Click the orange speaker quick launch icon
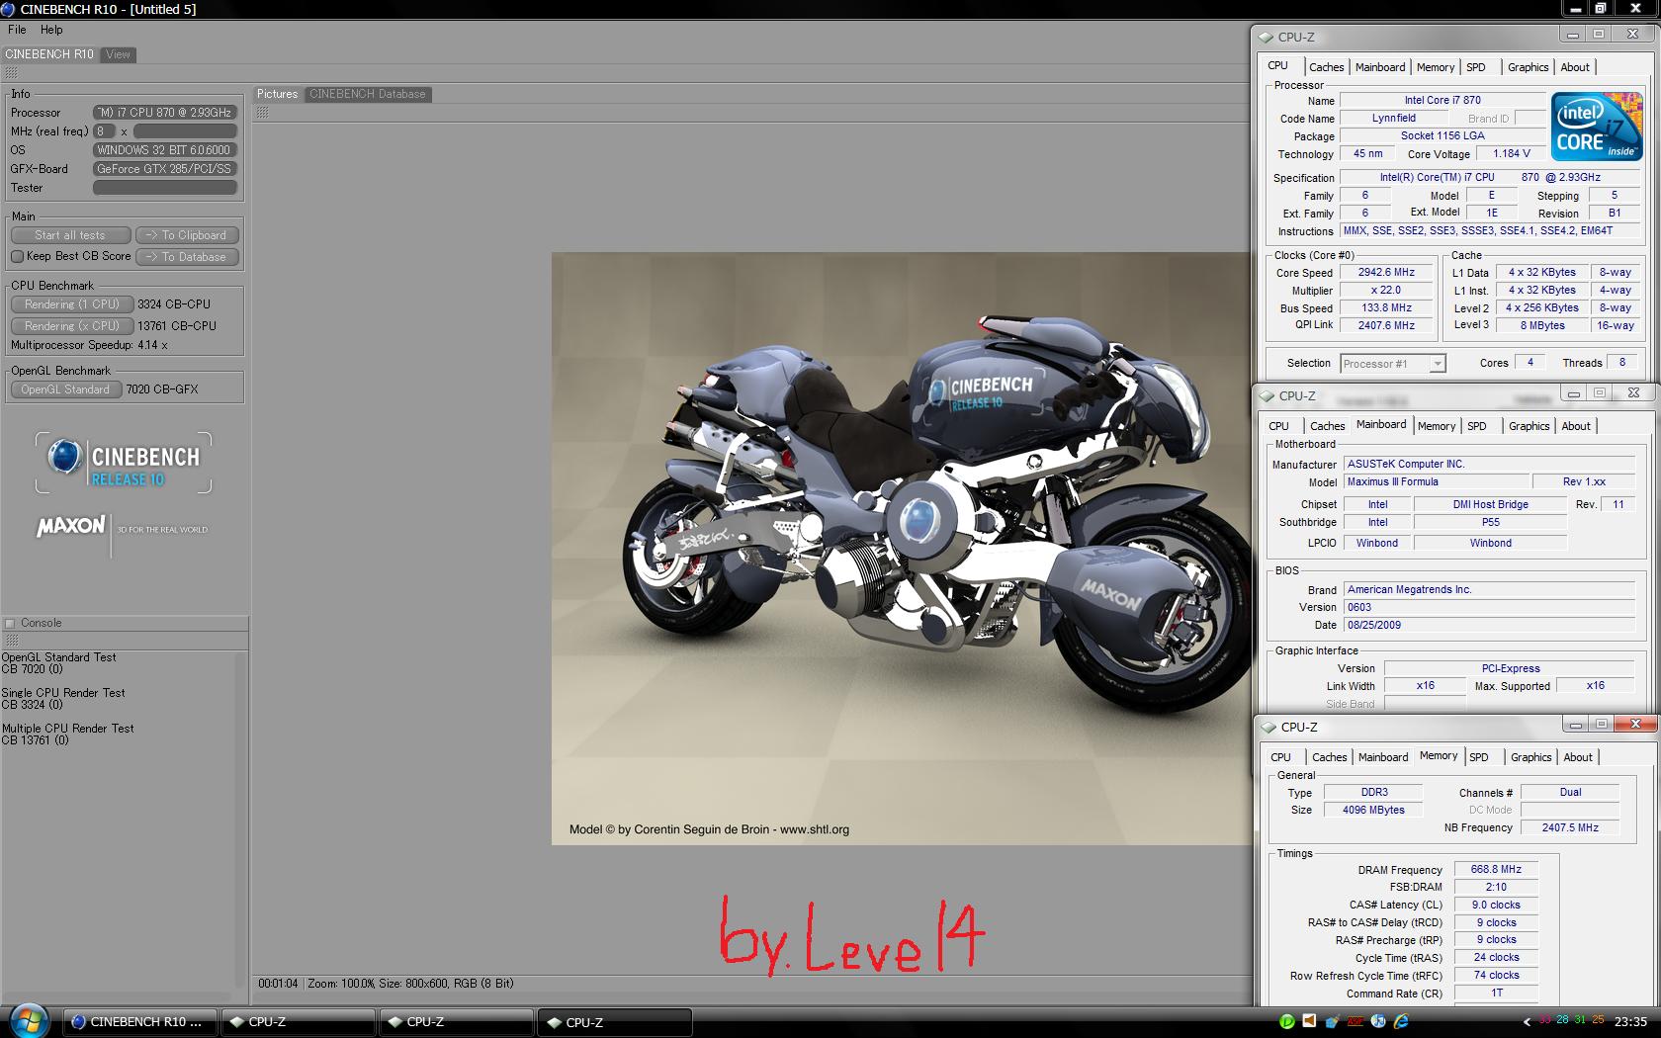 (1309, 1021)
